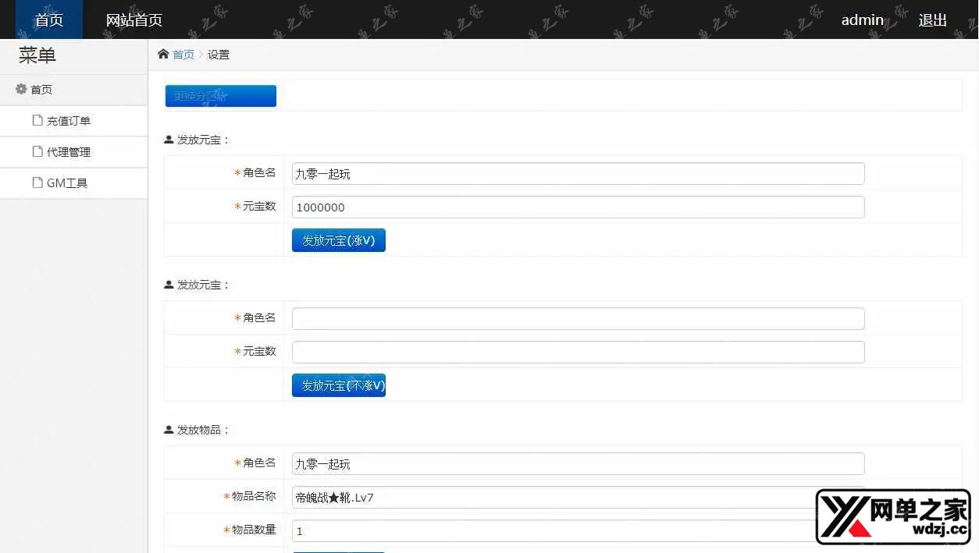The height and width of the screenshot is (553, 979).
Task: Click the document icon next to GM工具
Action: [37, 183]
